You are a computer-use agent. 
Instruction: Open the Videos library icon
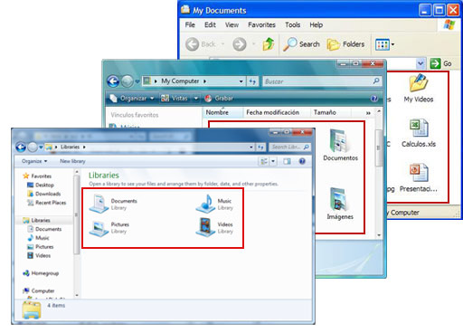[x=205, y=227]
